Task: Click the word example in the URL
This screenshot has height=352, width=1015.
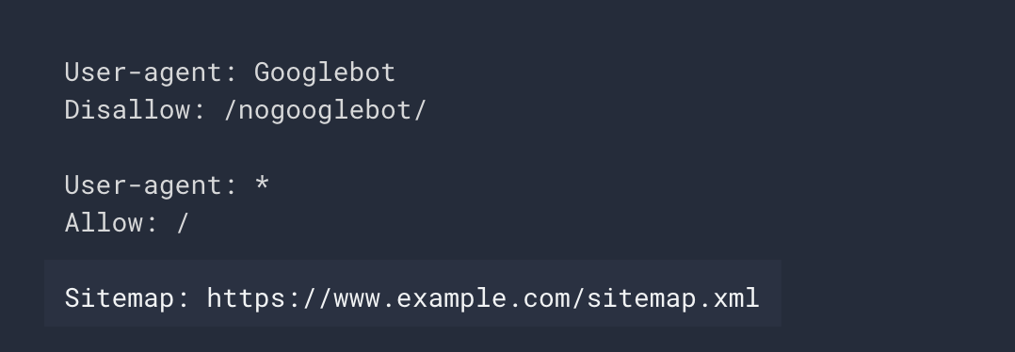Action: [x=452, y=298]
